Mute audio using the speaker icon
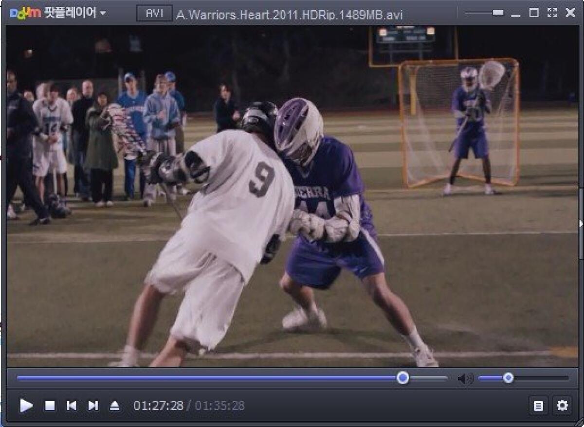 (464, 378)
